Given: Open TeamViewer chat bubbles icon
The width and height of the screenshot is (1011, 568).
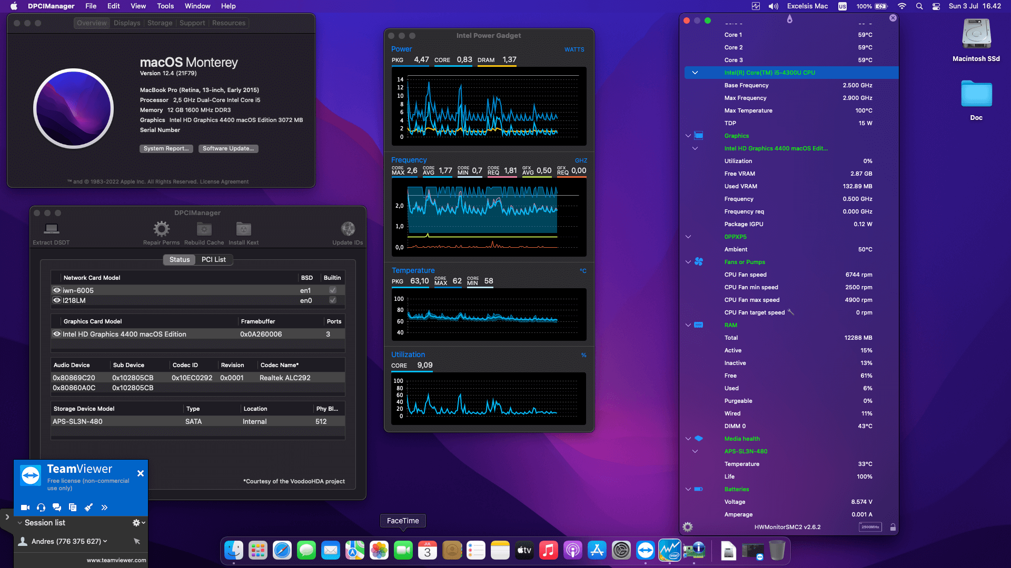Looking at the screenshot, I should pyautogui.click(x=57, y=508).
